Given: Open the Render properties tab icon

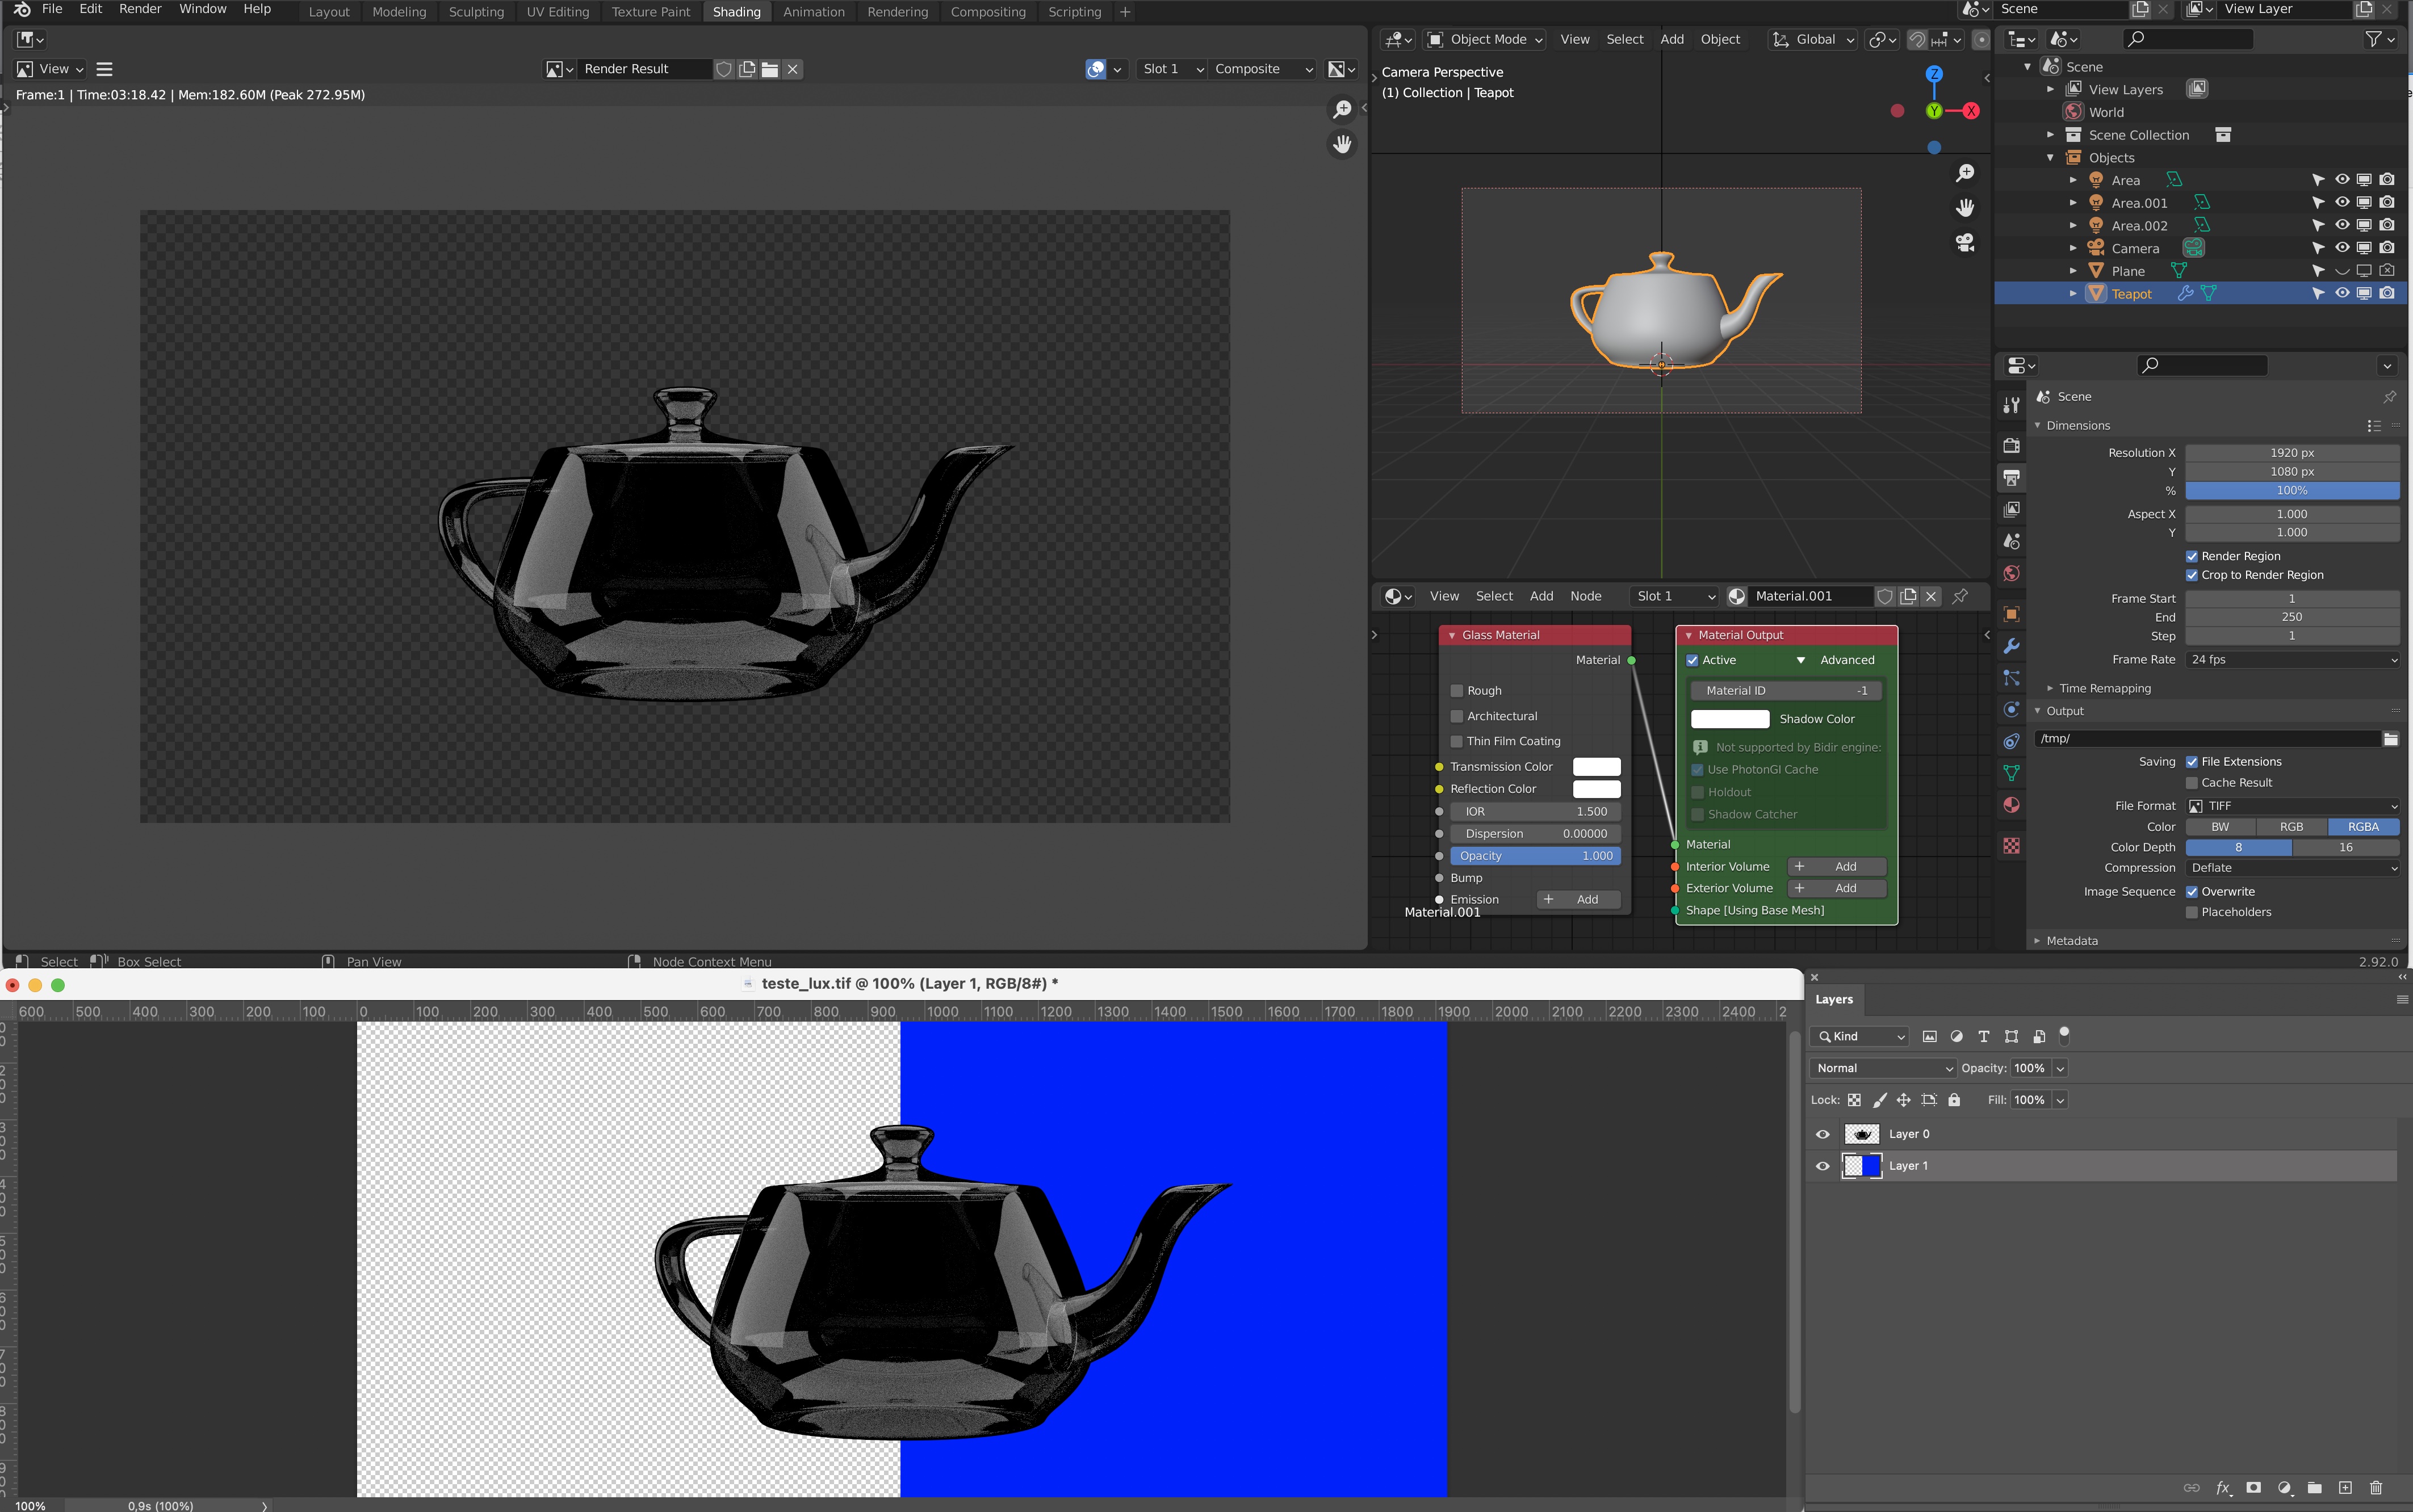Looking at the screenshot, I should (2011, 446).
